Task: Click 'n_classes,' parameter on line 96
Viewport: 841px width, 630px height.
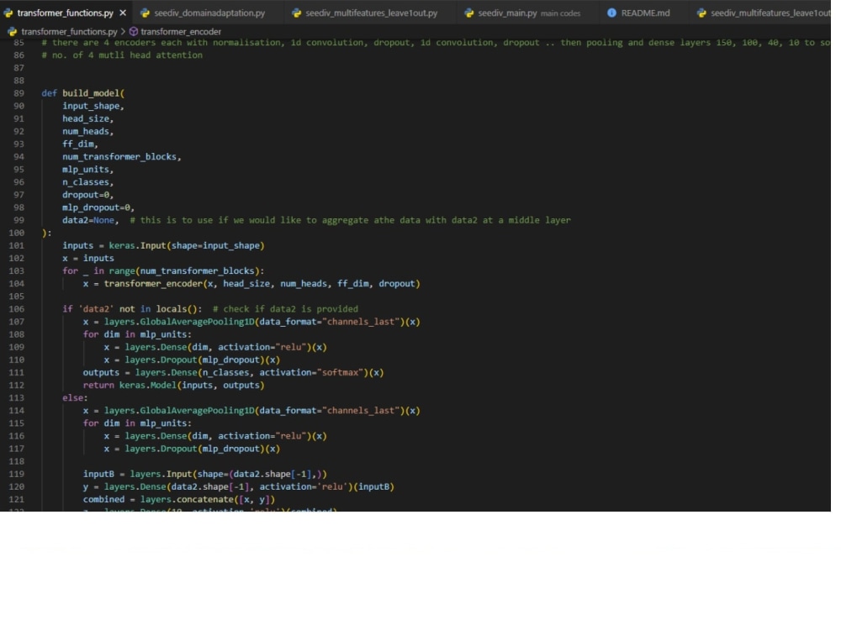Action: pyautogui.click(x=88, y=182)
